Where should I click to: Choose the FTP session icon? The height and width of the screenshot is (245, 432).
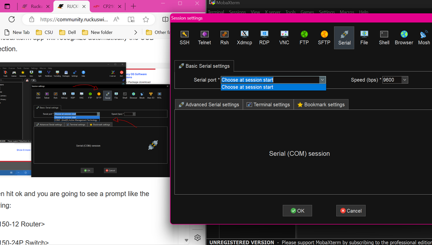click(x=304, y=38)
